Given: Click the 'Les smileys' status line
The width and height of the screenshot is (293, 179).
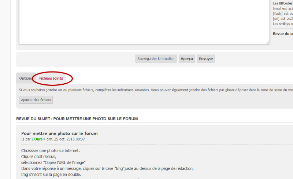Looking at the screenshot, I should point(283,24).
